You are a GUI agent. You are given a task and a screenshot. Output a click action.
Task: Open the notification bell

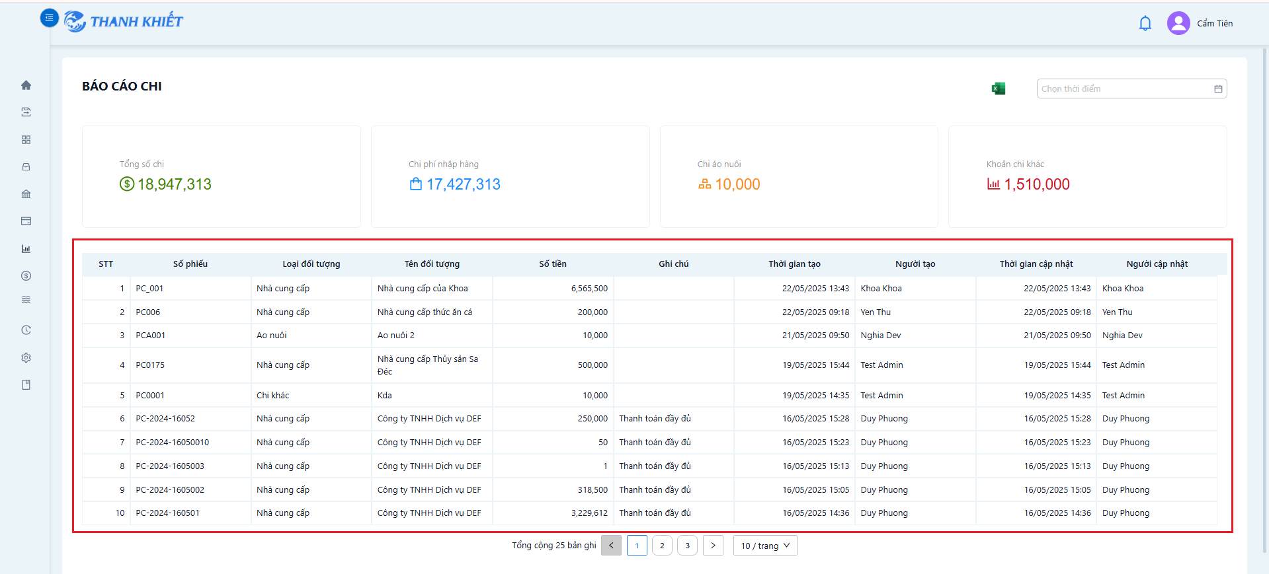pos(1145,24)
